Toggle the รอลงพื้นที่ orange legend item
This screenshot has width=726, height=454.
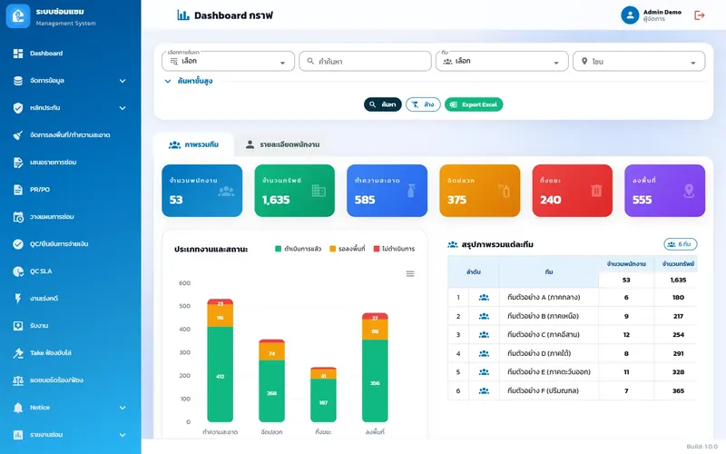[x=348, y=249]
